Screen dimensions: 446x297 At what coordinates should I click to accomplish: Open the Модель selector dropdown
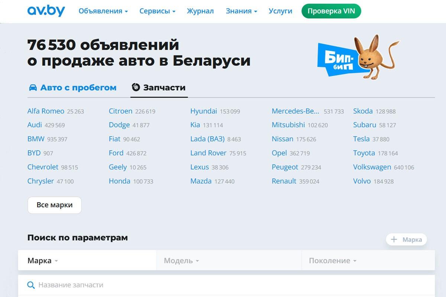(x=181, y=261)
